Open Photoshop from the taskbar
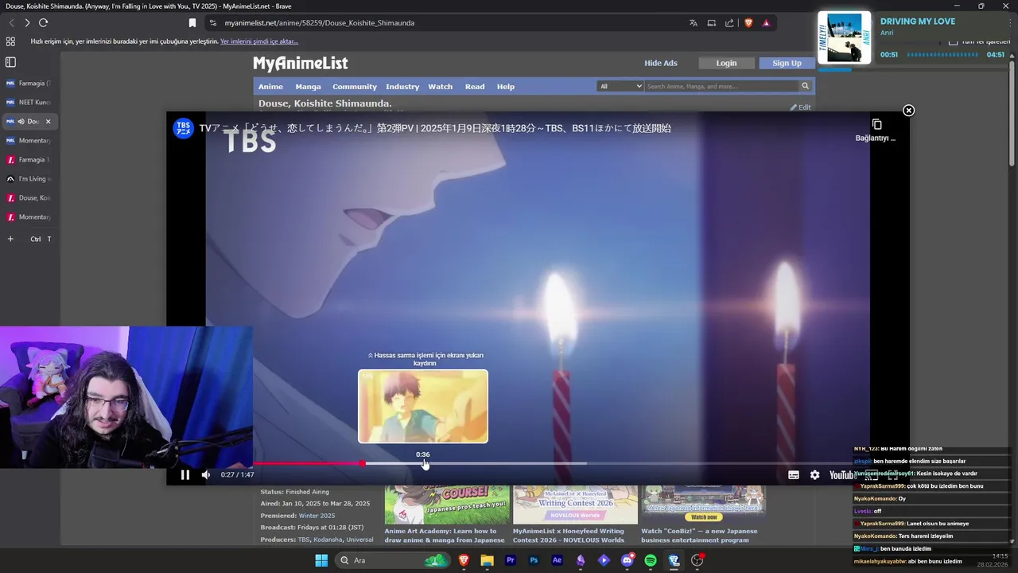This screenshot has height=573, width=1018. (x=534, y=560)
